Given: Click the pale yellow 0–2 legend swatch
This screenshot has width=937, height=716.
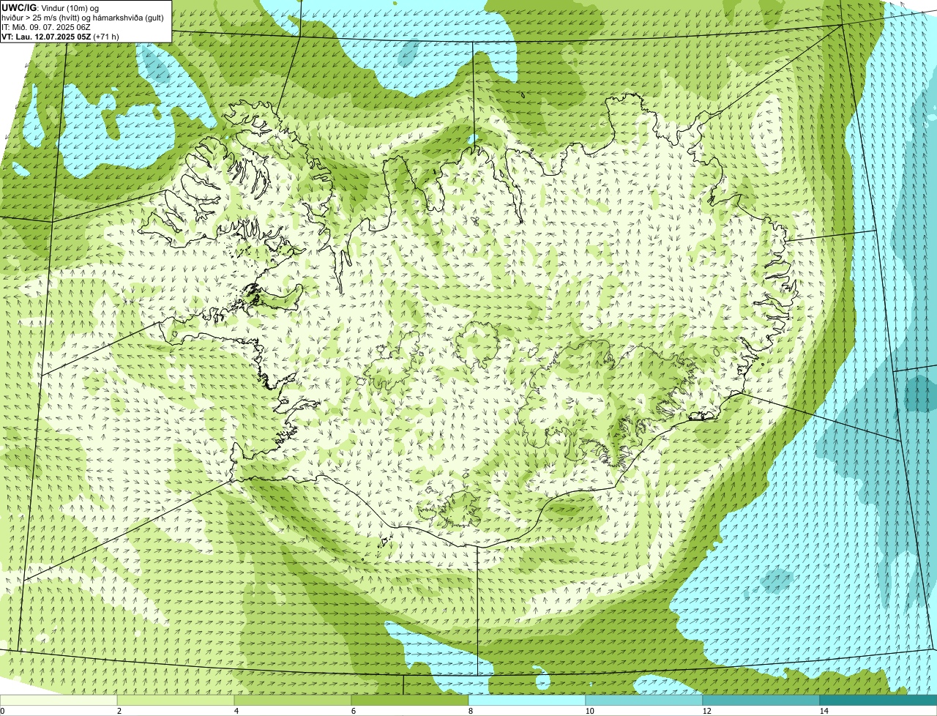Looking at the screenshot, I should click(x=59, y=700).
